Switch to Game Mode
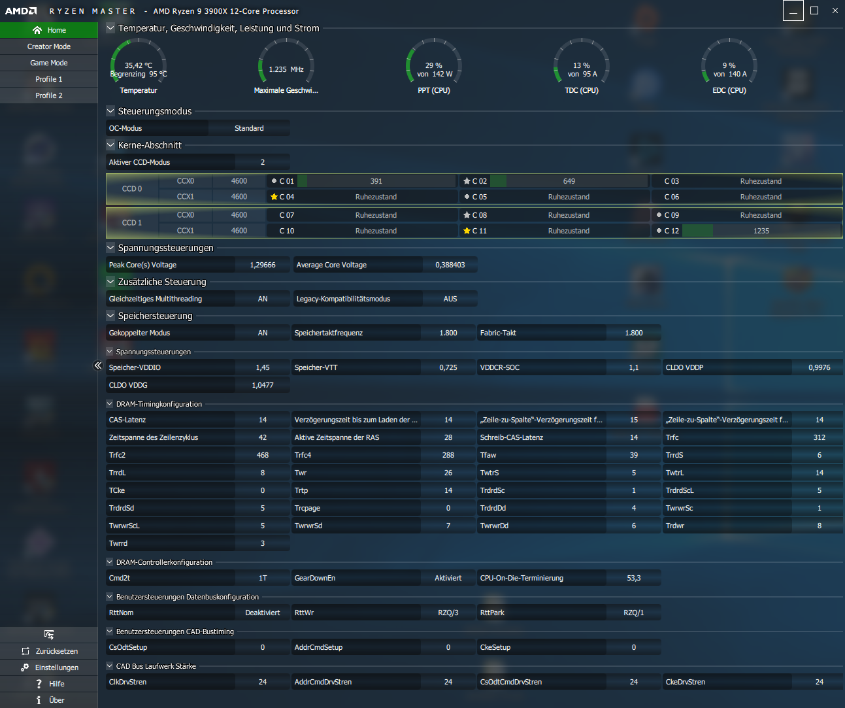The width and height of the screenshot is (845, 708). click(x=49, y=63)
